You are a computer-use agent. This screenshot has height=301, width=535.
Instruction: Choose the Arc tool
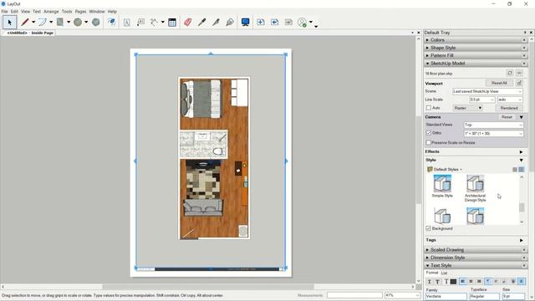[43, 23]
